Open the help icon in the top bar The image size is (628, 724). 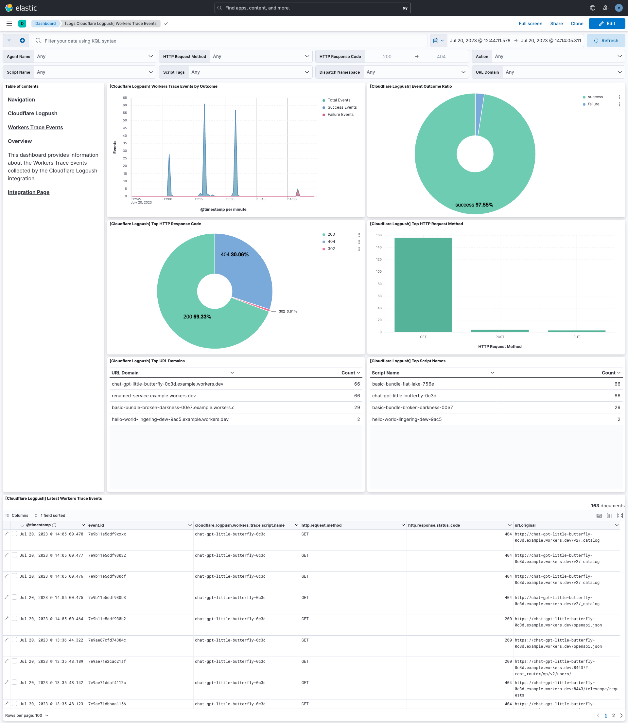click(x=592, y=8)
